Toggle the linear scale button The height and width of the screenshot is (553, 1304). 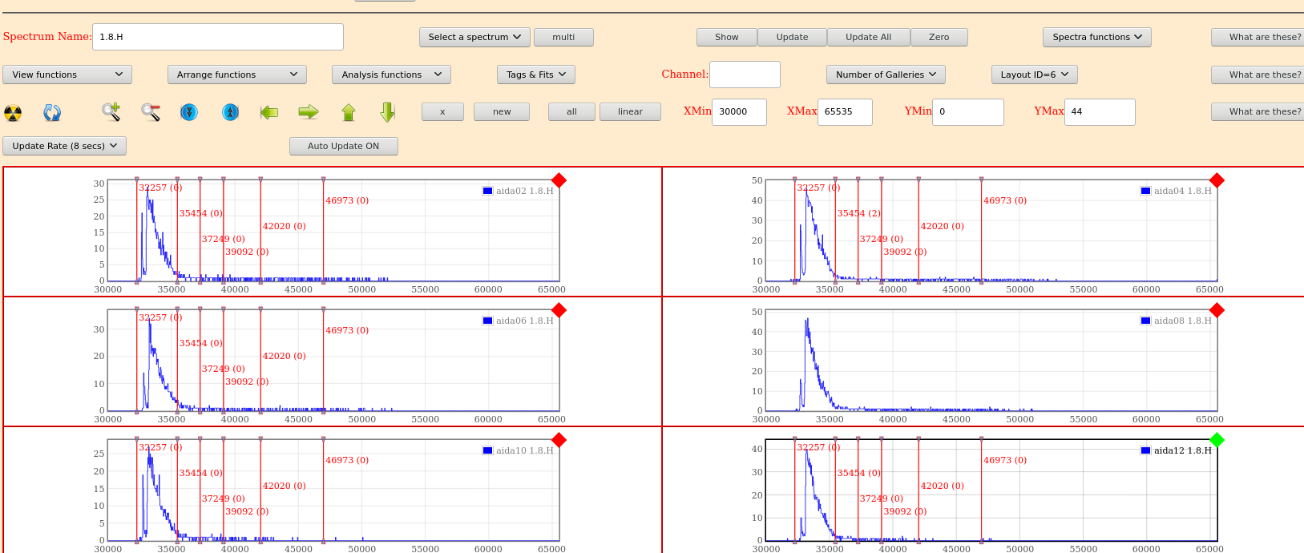(x=630, y=111)
